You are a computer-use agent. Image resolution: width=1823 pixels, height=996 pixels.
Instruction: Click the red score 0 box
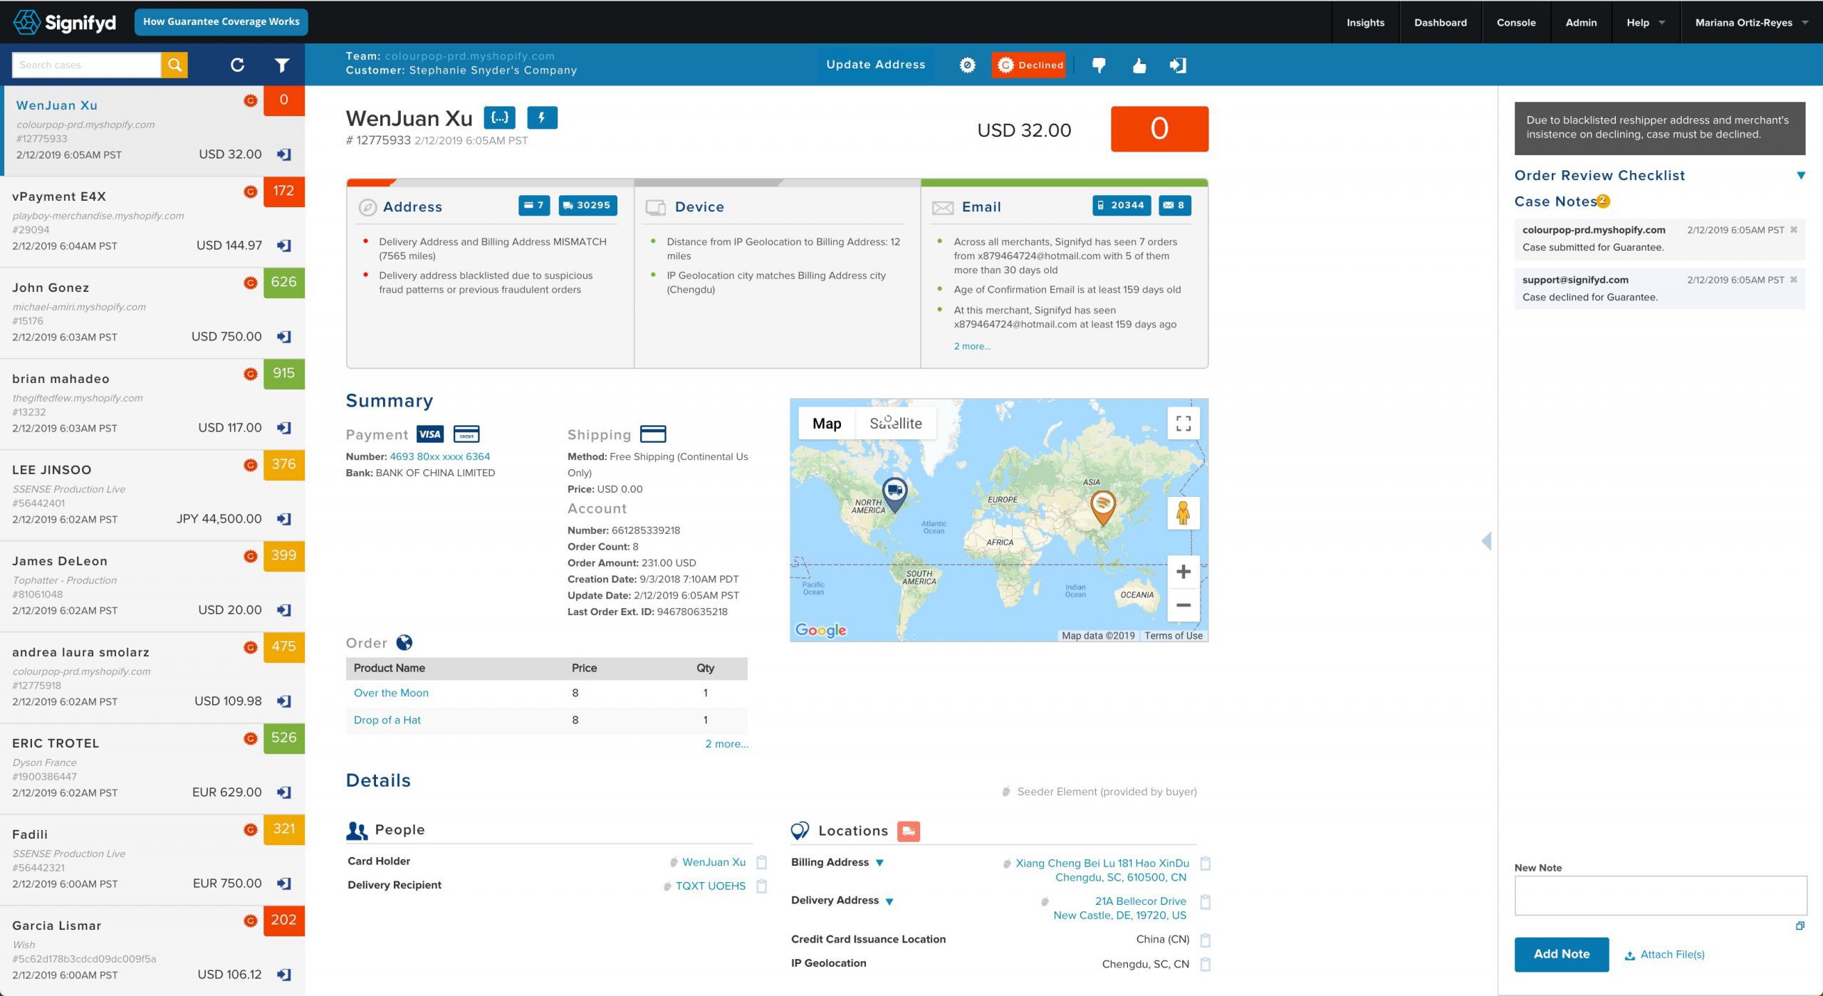point(1159,129)
